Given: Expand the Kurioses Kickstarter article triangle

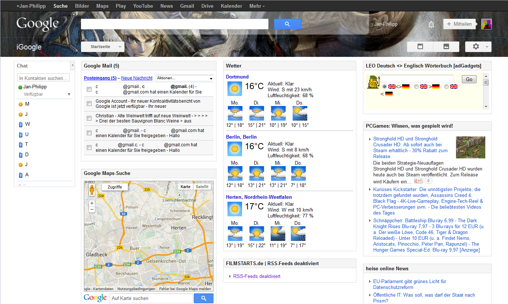Looking at the screenshot, I should tap(370, 190).
